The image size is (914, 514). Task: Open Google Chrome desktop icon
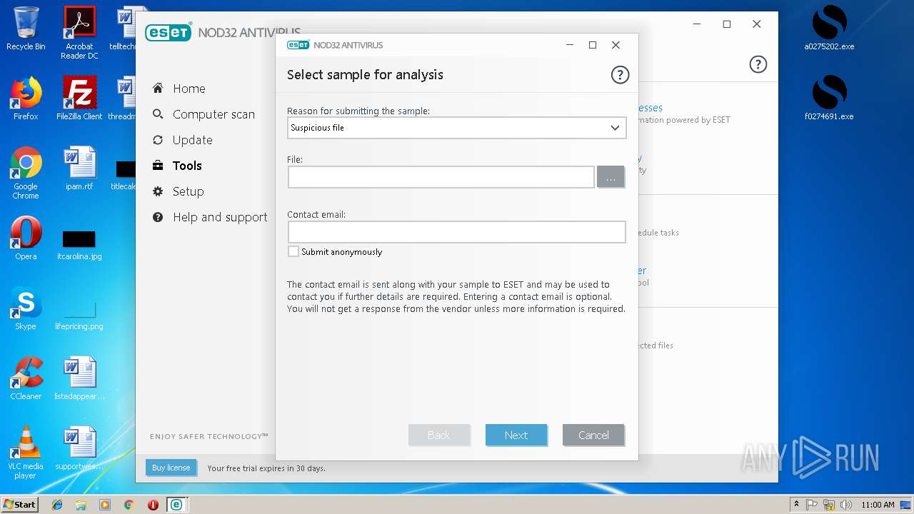tap(26, 173)
